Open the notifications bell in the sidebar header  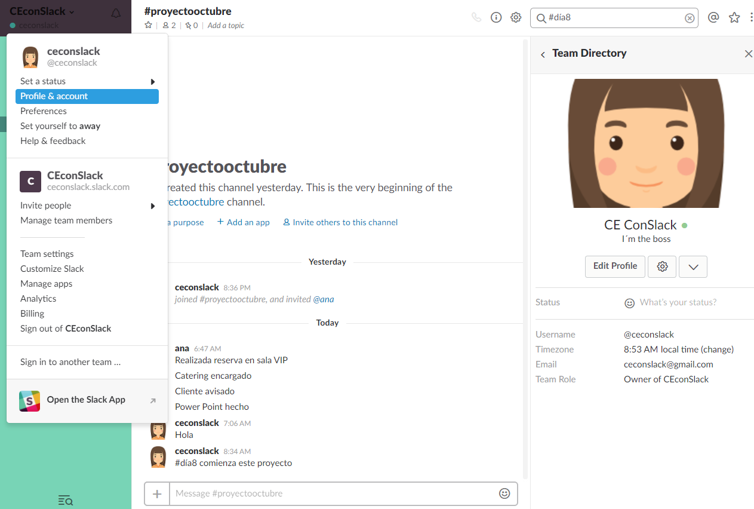point(116,13)
